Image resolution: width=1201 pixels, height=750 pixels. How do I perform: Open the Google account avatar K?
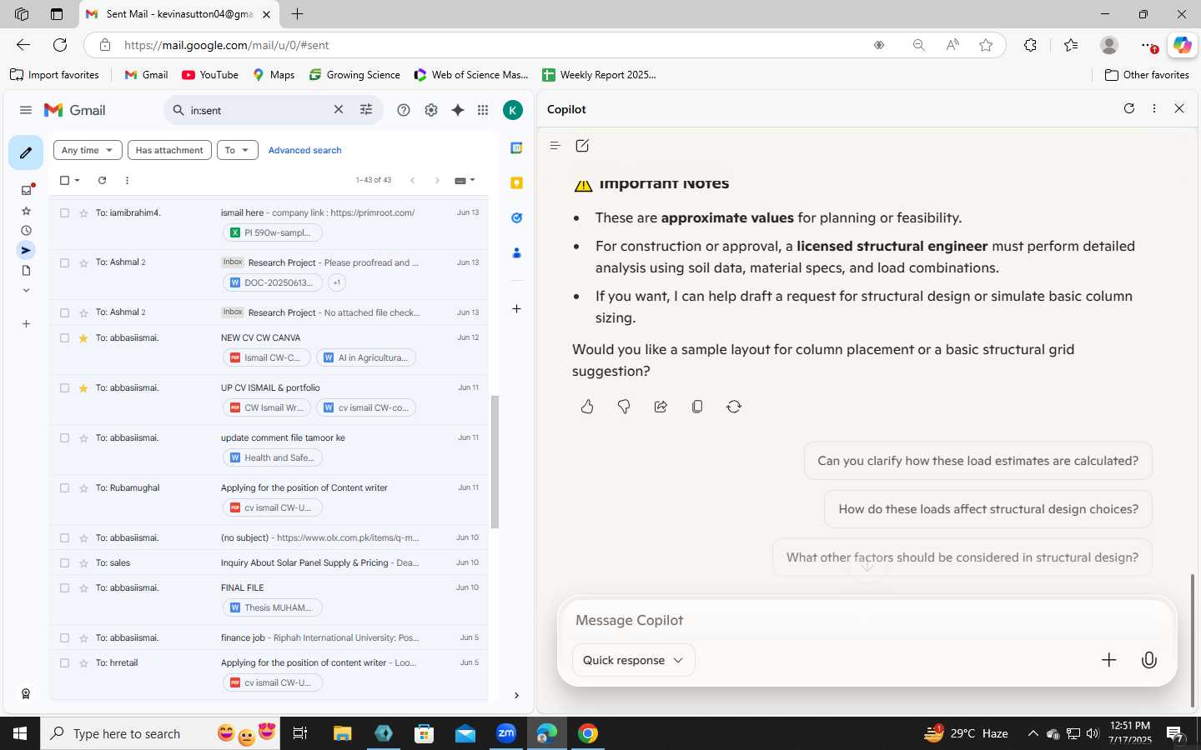pyautogui.click(x=513, y=110)
